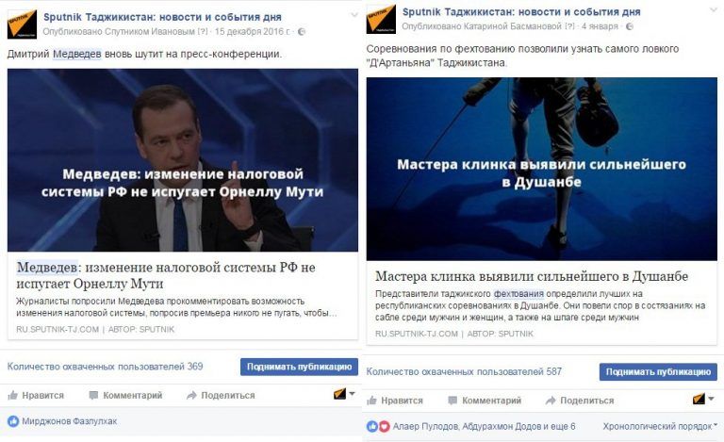The height and width of the screenshot is (442, 724).
Task: Click Sputnik logo avatar on left post
Action: tap(22, 24)
